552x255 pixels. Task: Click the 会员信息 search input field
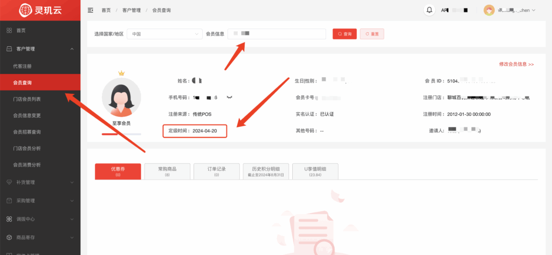(277, 34)
